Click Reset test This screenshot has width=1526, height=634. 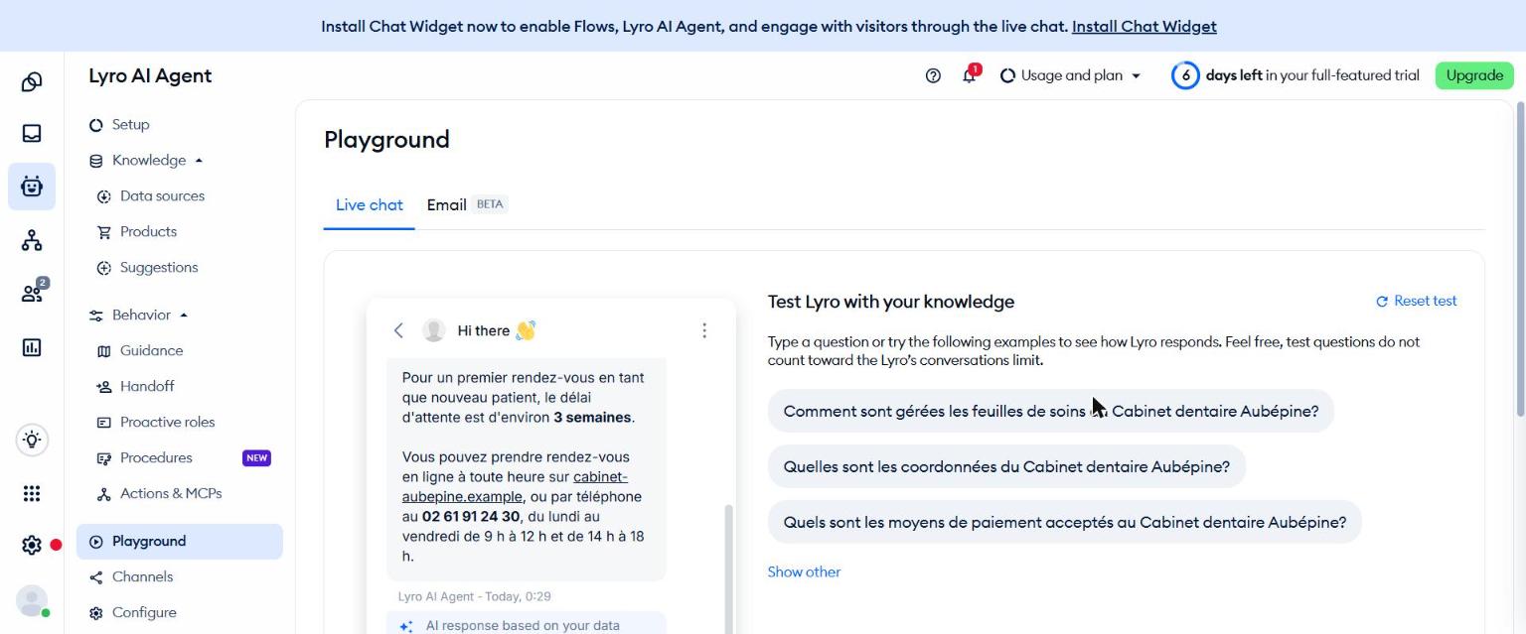pos(1416,301)
